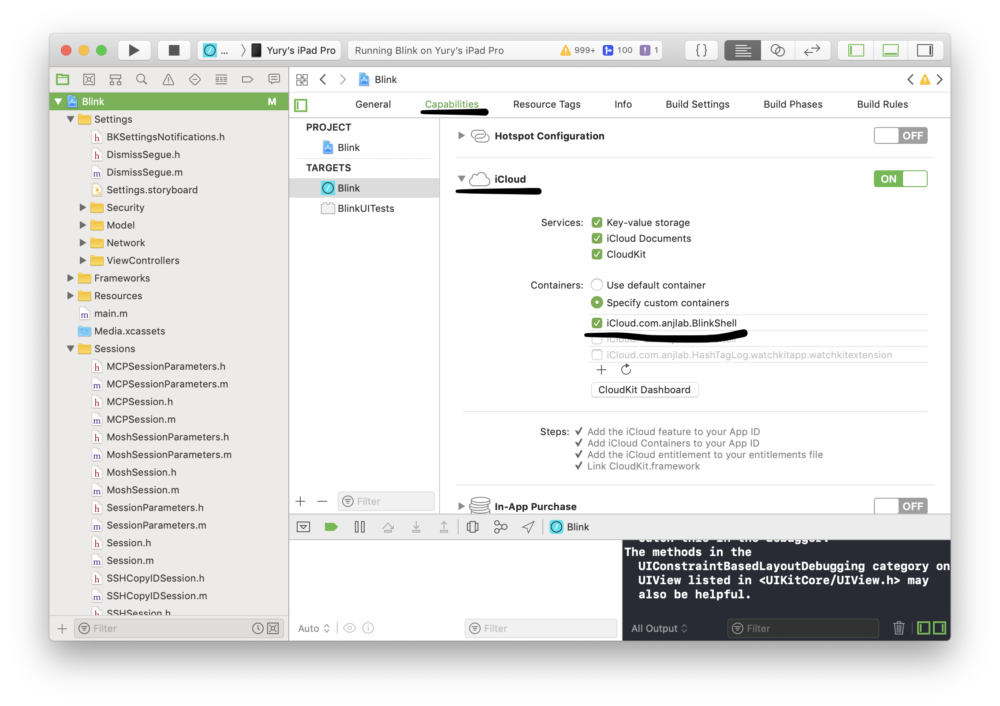Show the Symbol navigator
Image resolution: width=1000 pixels, height=706 pixels.
(116, 79)
